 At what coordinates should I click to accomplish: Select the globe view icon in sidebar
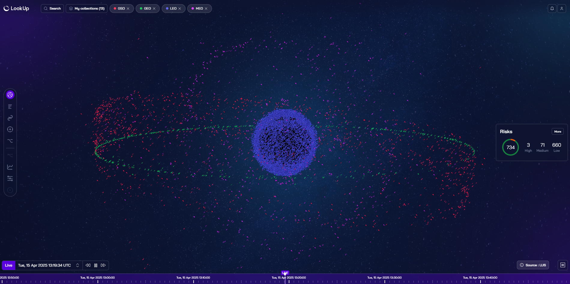click(10, 95)
